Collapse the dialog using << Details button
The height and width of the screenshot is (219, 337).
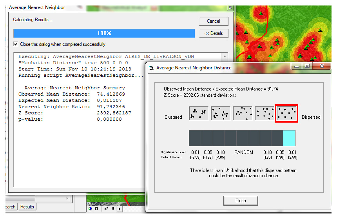[214, 33]
